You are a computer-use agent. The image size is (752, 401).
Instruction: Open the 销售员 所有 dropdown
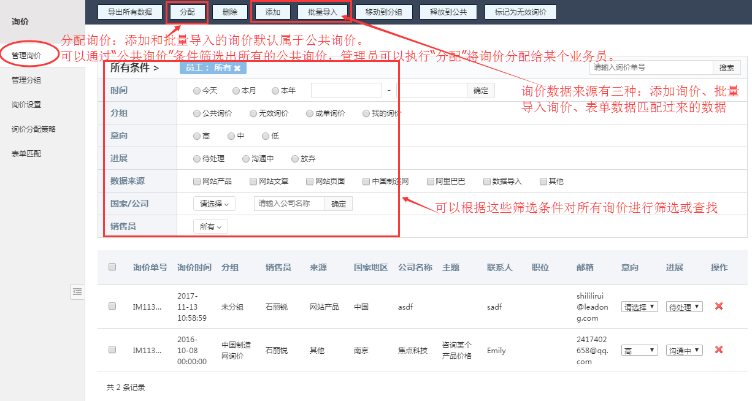(210, 226)
